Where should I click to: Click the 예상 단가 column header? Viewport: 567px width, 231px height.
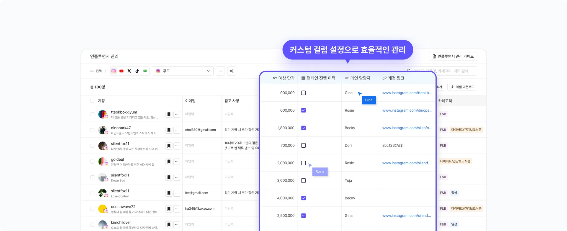pyautogui.click(x=283, y=78)
